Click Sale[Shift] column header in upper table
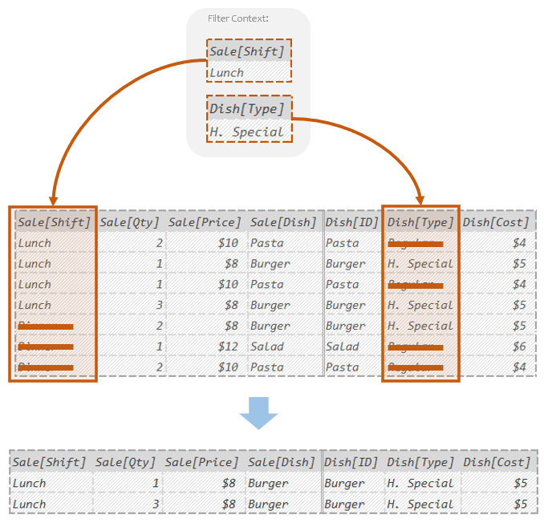The height and width of the screenshot is (523, 544). point(55,222)
